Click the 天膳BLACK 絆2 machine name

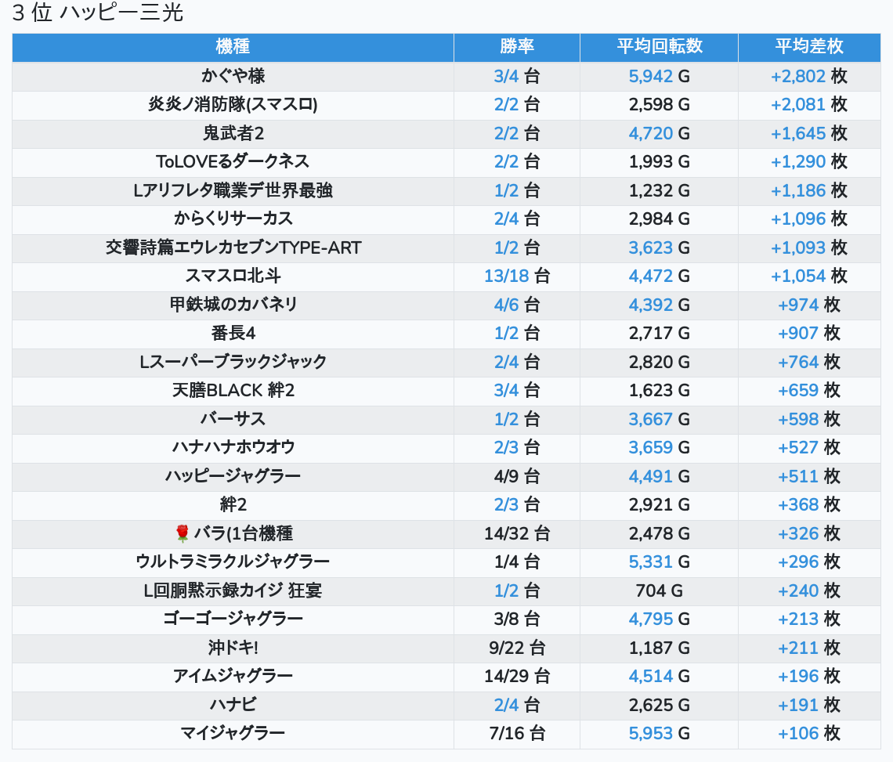coord(233,390)
